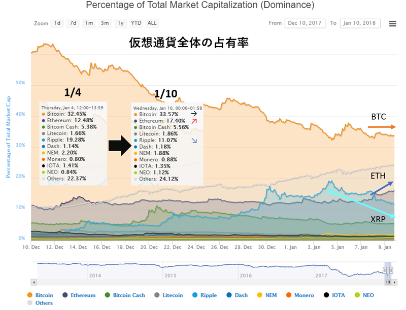Show ALL time range
The image size is (406, 310).
152,23
